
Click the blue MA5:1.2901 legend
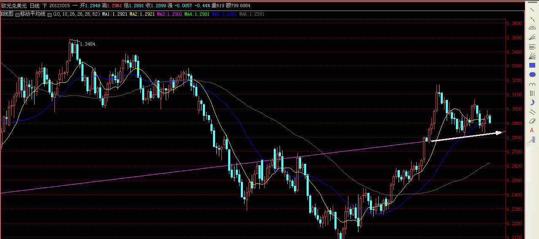click(x=224, y=14)
